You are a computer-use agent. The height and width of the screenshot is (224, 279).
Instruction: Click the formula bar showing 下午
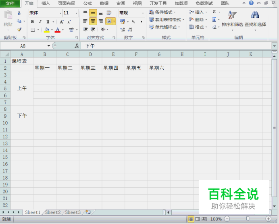pos(176,46)
